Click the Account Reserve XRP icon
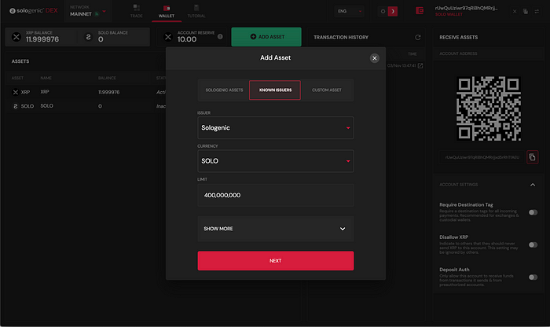 coord(168,37)
